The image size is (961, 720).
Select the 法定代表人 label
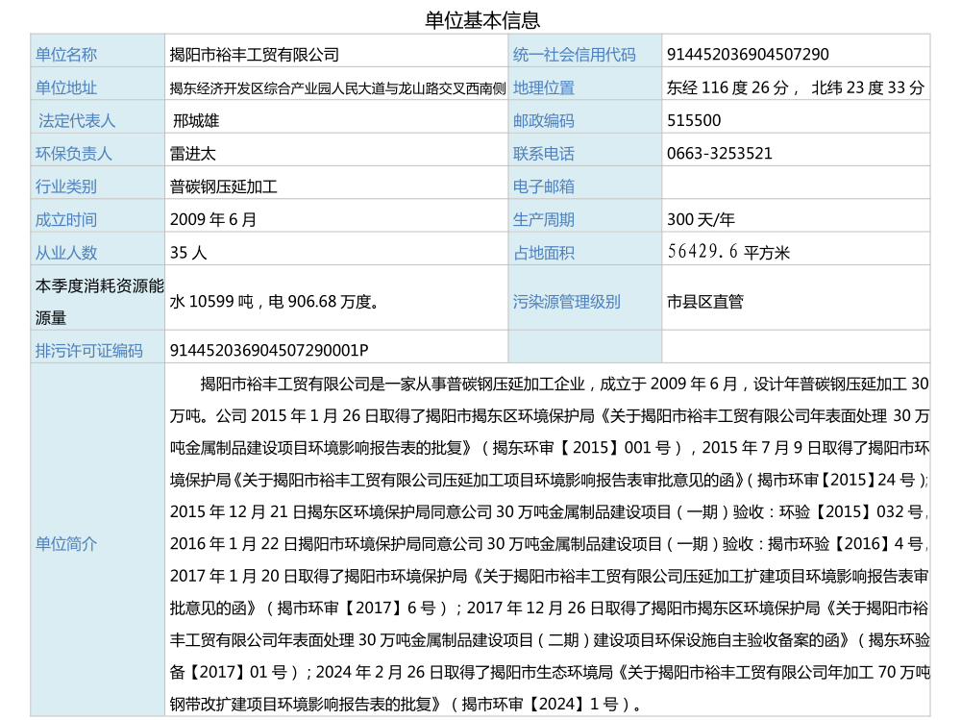[77, 121]
